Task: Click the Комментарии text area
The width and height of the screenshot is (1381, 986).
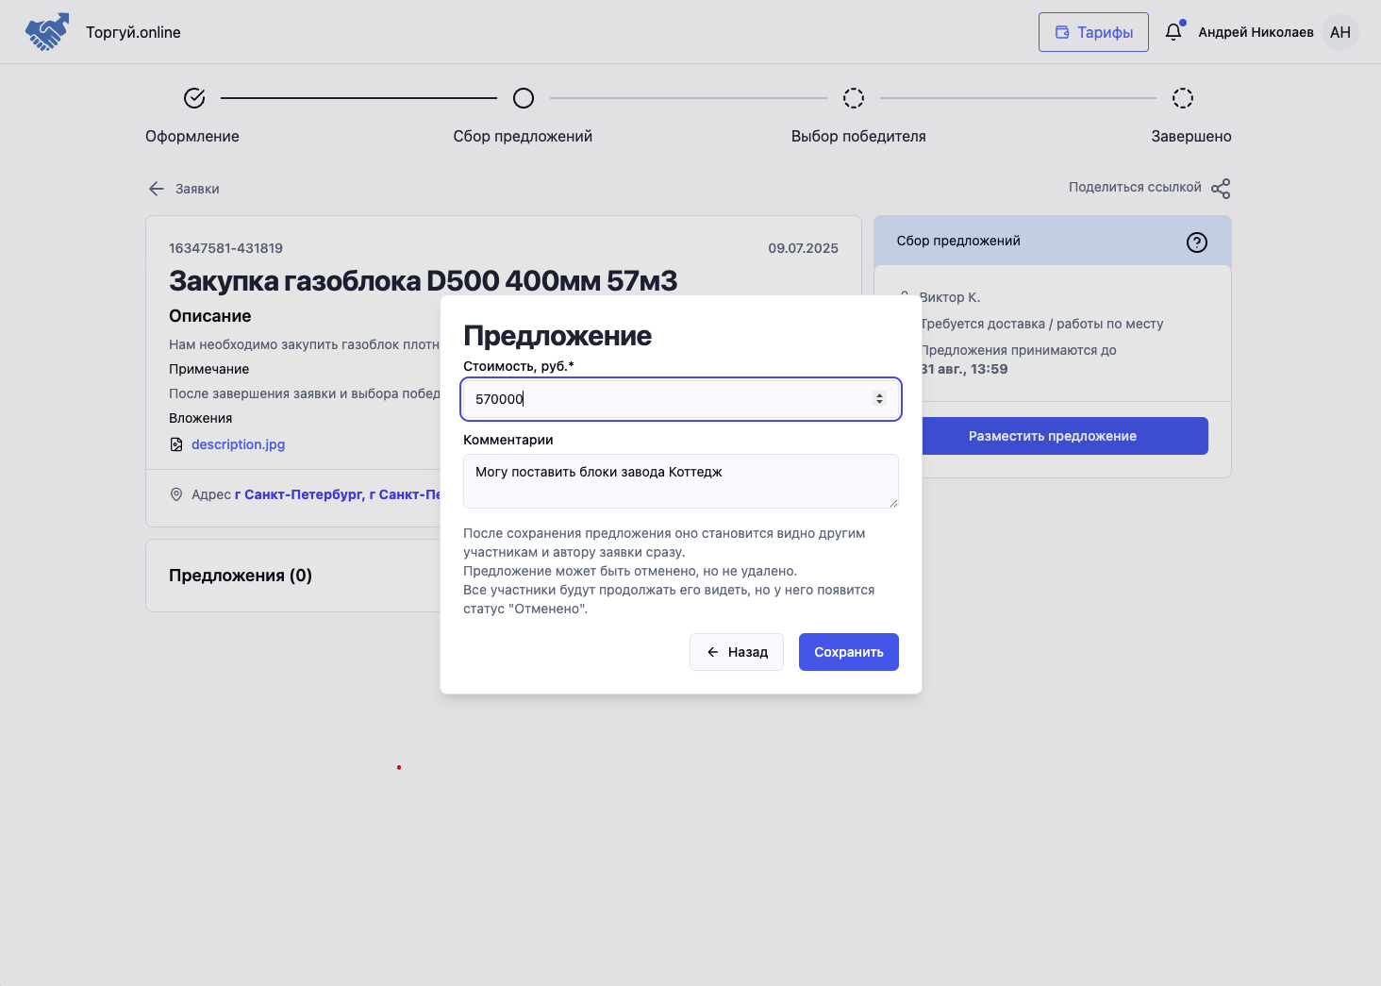Action: (x=680, y=481)
